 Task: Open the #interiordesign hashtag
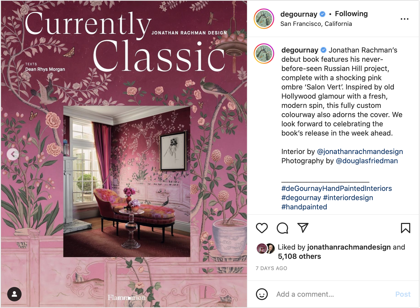point(348,198)
